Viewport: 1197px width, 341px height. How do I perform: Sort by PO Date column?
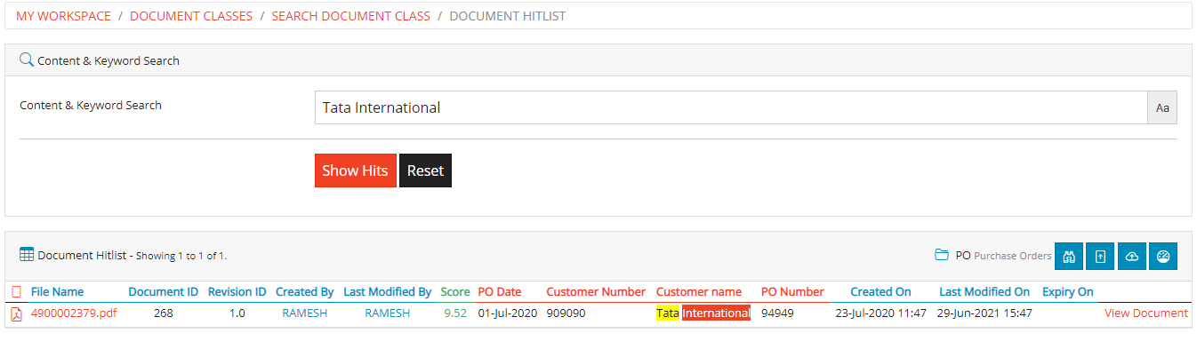pyautogui.click(x=500, y=291)
